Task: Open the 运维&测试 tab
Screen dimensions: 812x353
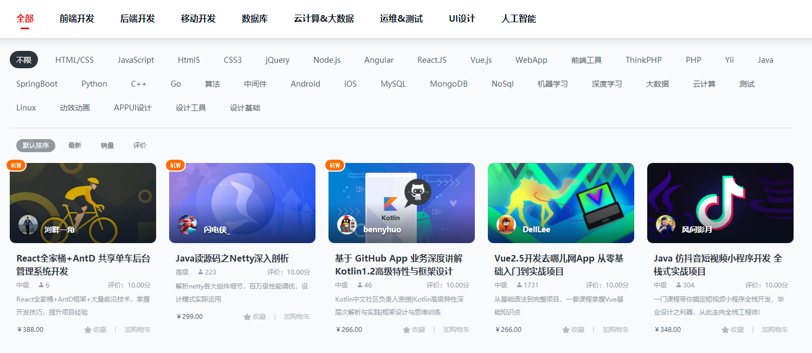Action: [401, 19]
